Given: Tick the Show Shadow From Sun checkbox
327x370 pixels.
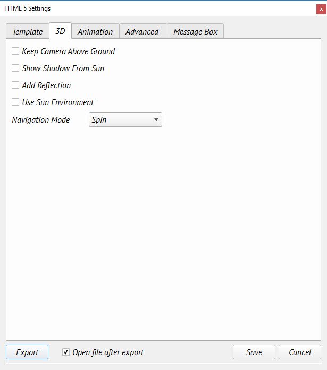Looking at the screenshot, I should coord(15,68).
